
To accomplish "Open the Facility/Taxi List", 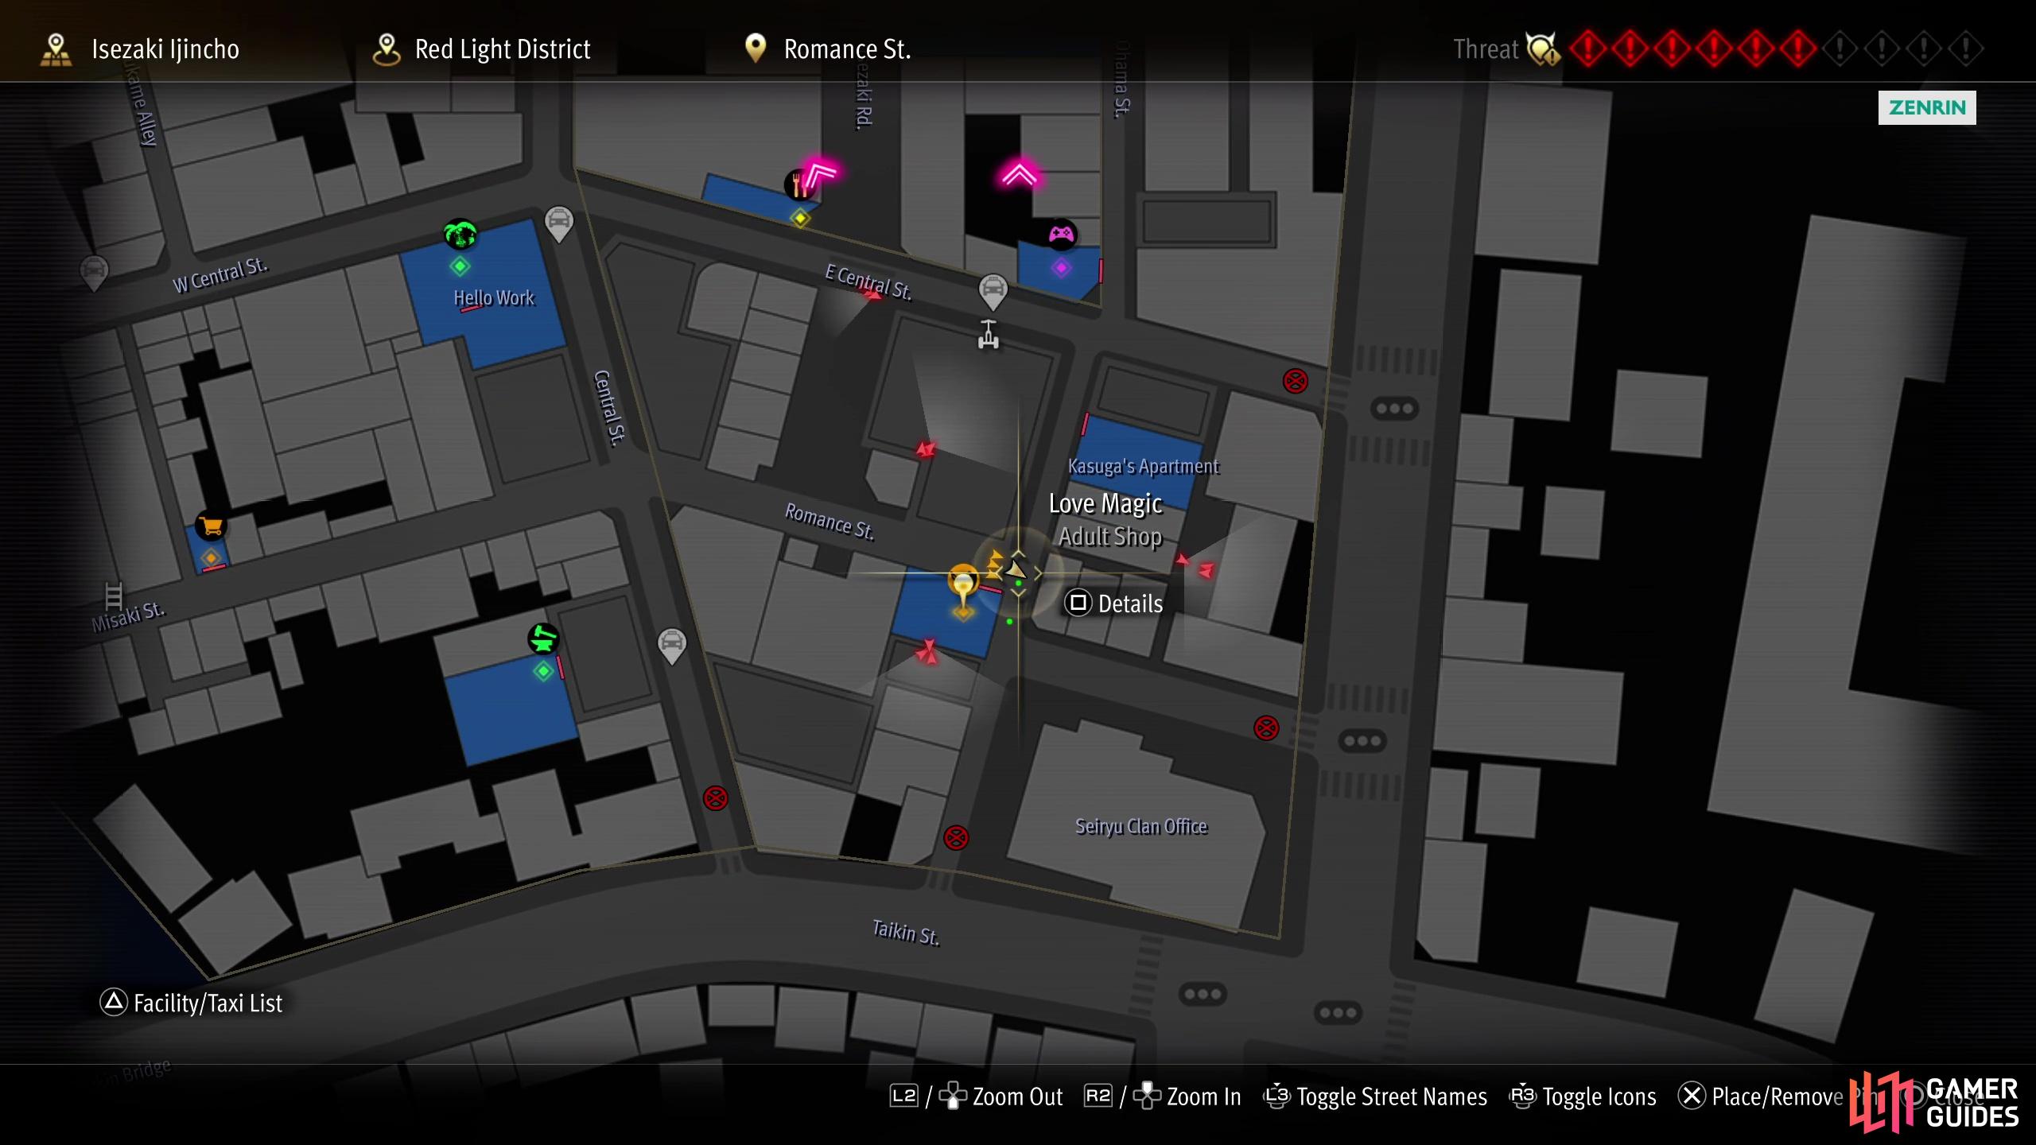I will click(191, 1003).
